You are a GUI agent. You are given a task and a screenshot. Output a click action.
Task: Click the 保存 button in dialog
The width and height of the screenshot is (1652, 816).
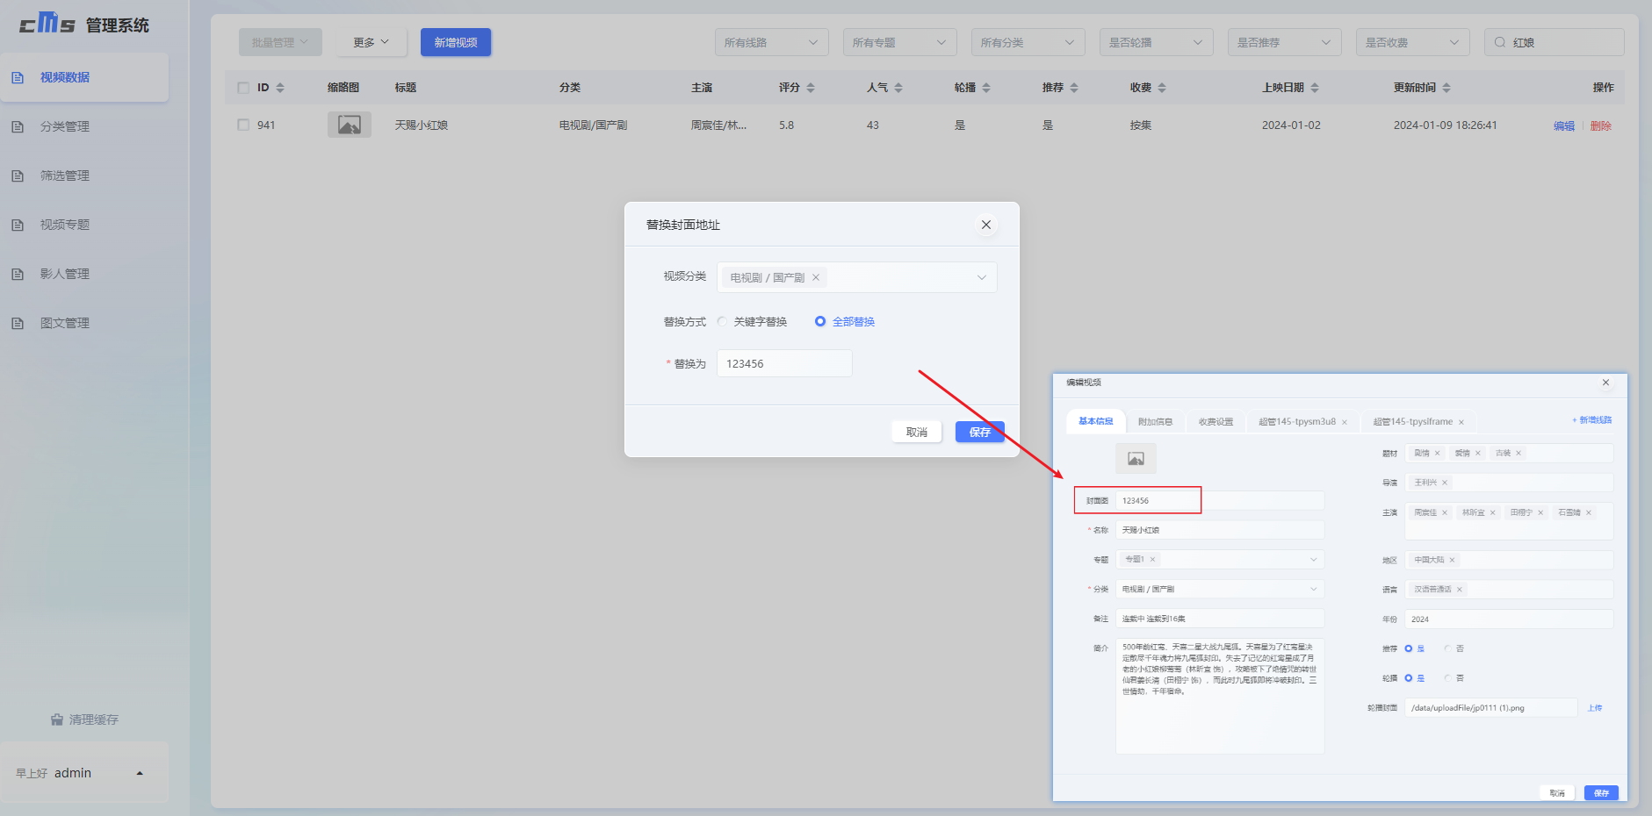tap(979, 432)
